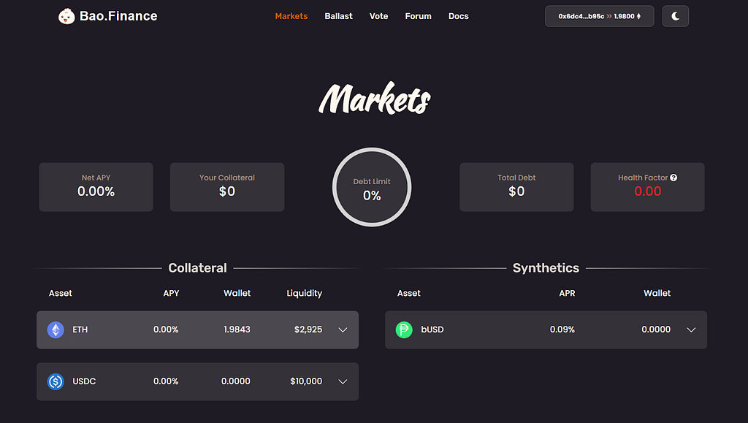Expand the ETH collateral row chevron
Screen dimensions: 748x423
343,329
